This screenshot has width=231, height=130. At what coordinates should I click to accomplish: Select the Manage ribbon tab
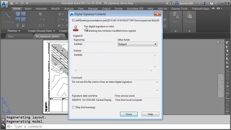(93, 9)
